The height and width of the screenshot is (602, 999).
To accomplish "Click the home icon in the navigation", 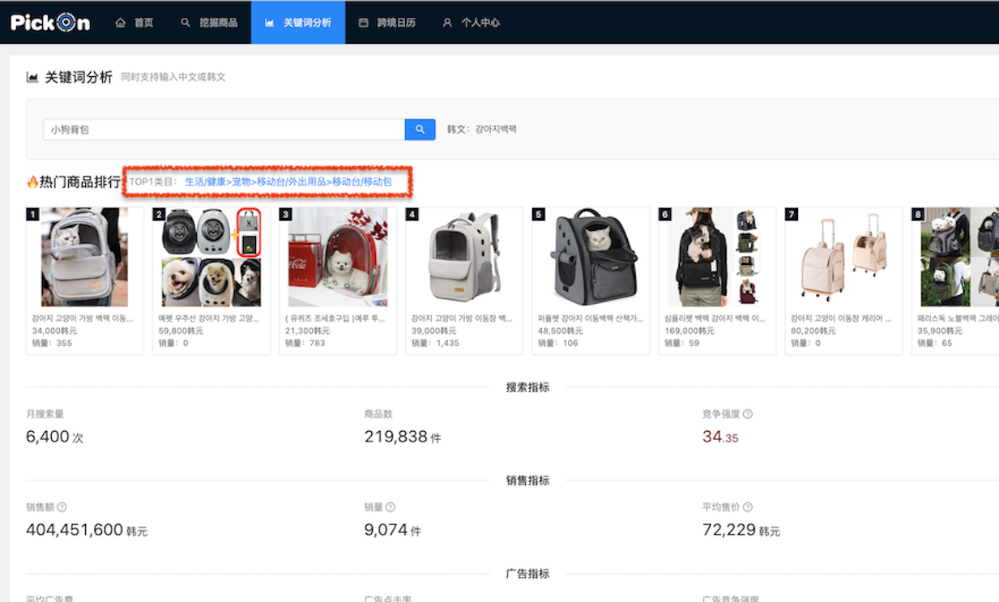I will [121, 23].
